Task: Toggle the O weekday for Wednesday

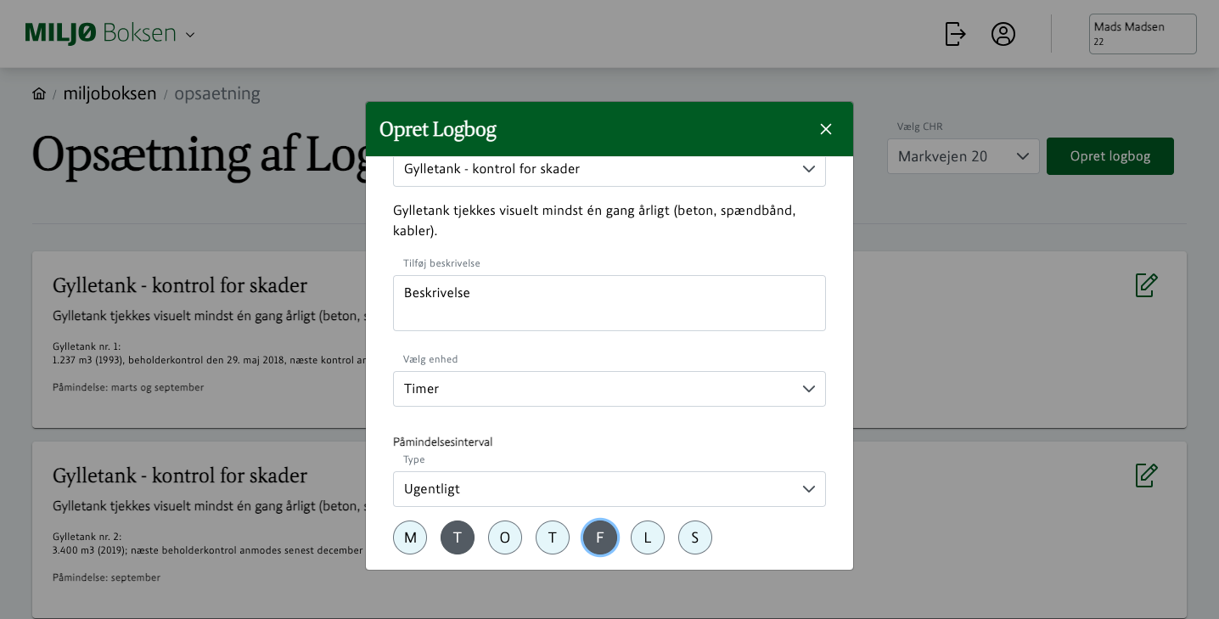Action: point(505,537)
